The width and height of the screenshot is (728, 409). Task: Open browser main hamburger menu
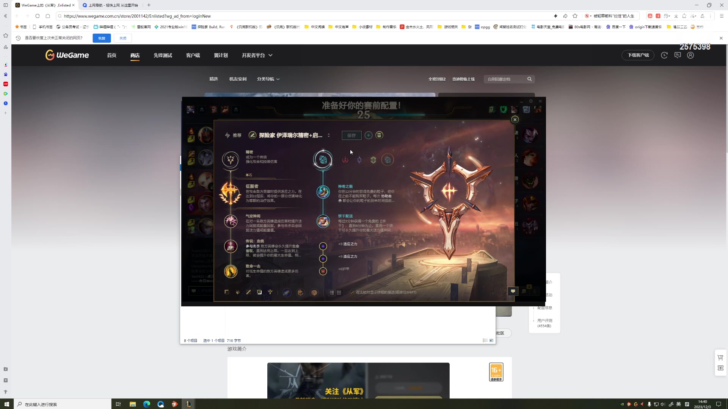722,16
